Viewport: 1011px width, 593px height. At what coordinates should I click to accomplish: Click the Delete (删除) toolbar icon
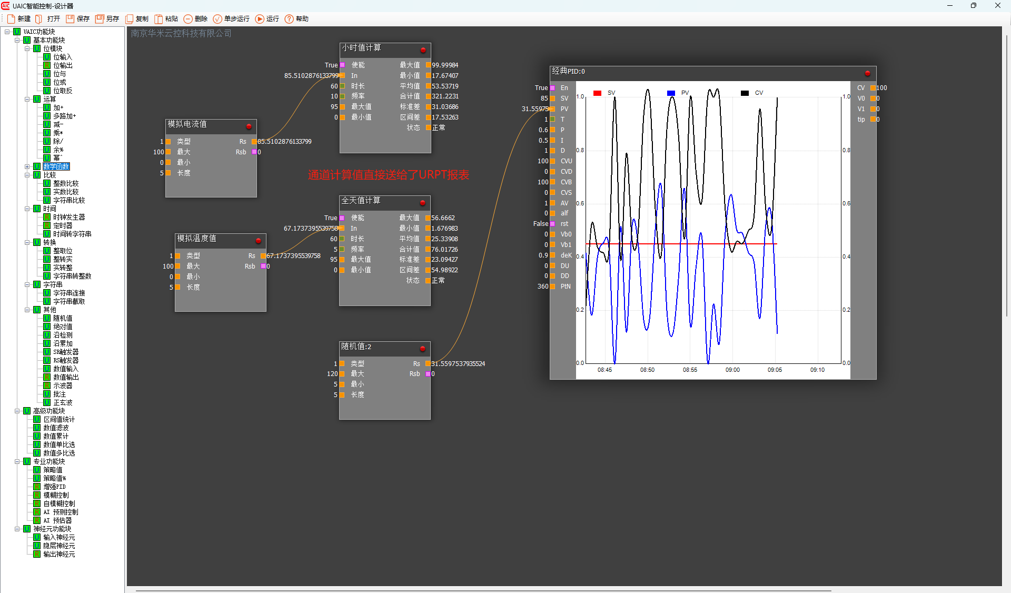tap(188, 19)
